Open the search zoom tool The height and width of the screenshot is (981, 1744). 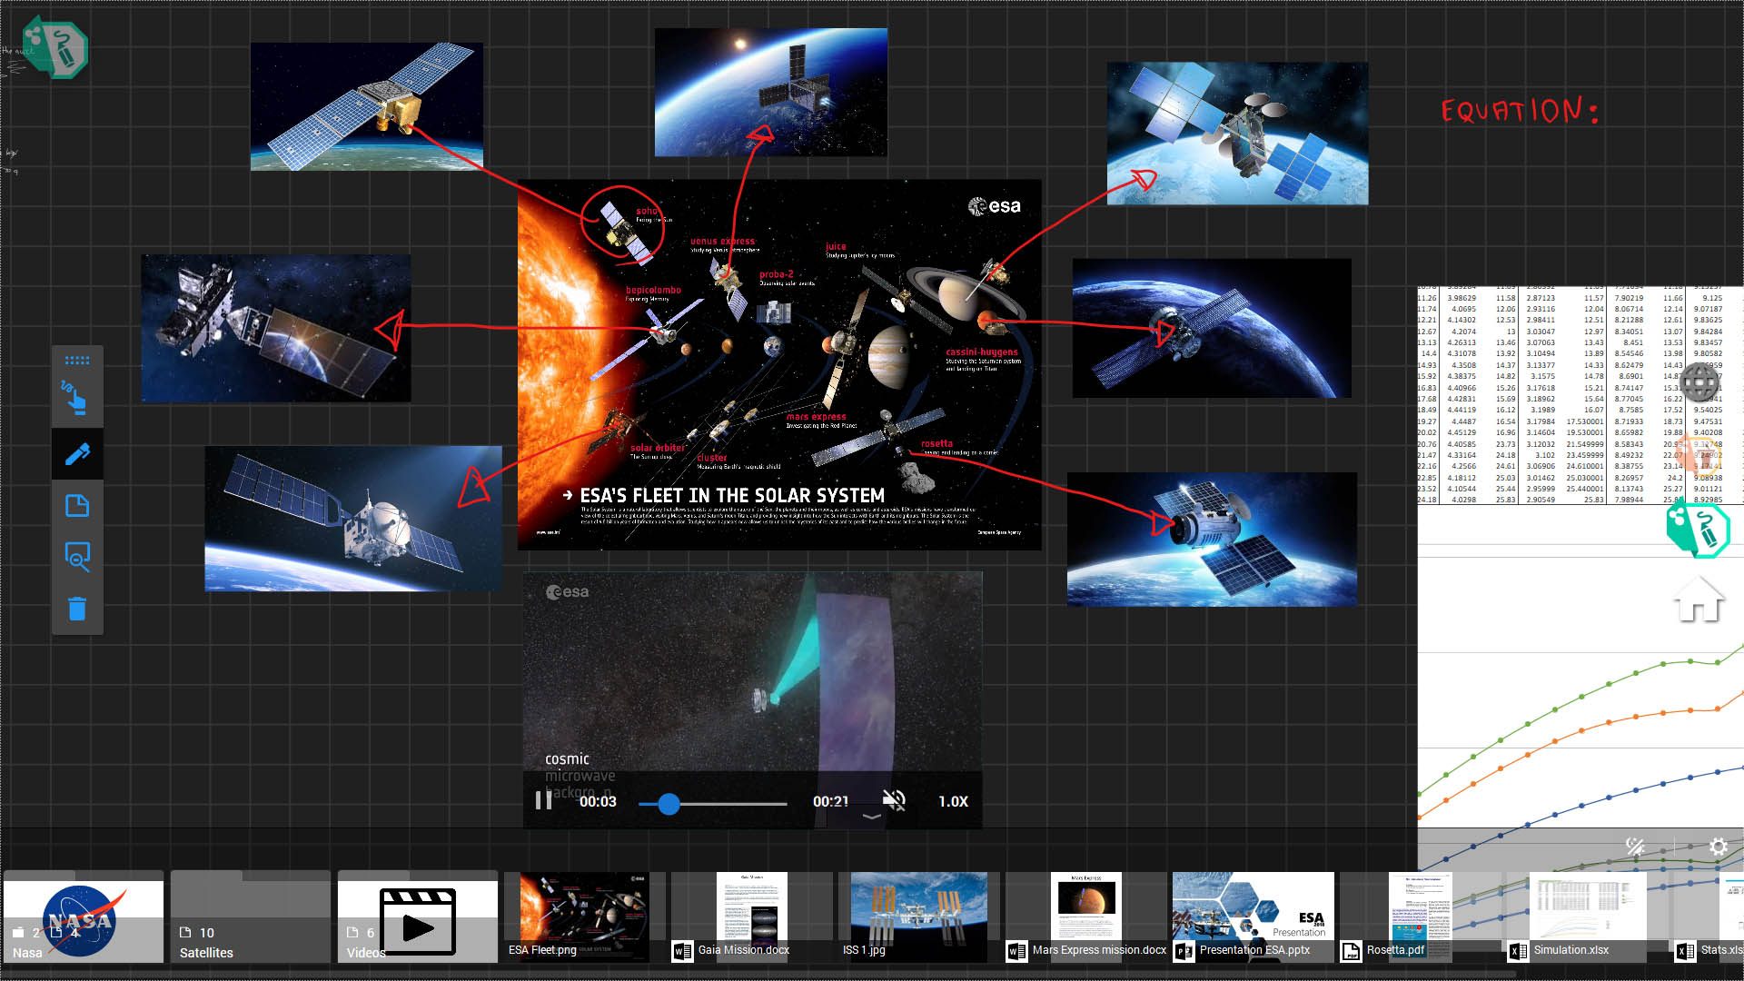tap(77, 557)
